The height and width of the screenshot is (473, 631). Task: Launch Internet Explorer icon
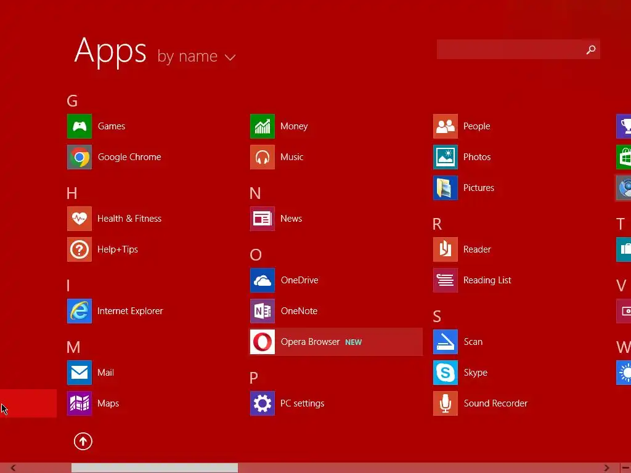point(79,311)
